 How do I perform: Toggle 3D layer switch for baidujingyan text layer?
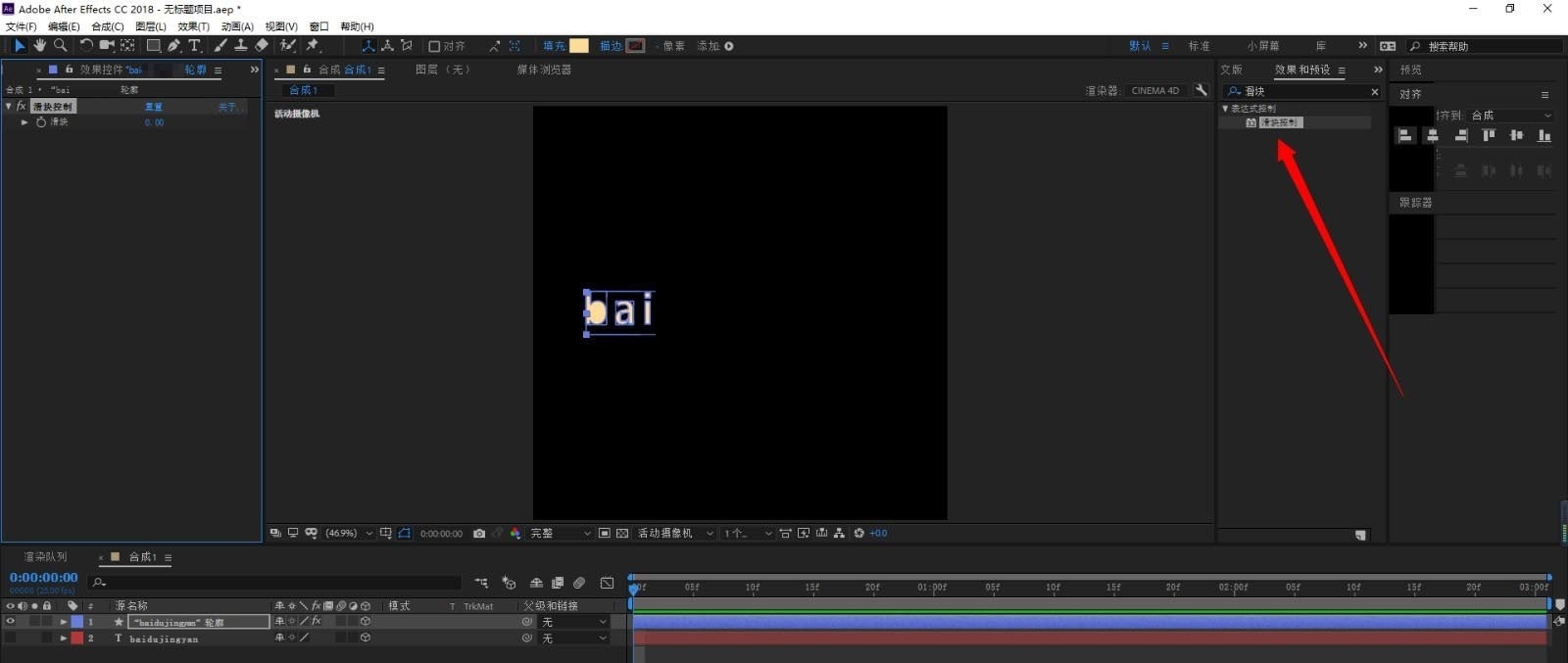pyautogui.click(x=366, y=638)
